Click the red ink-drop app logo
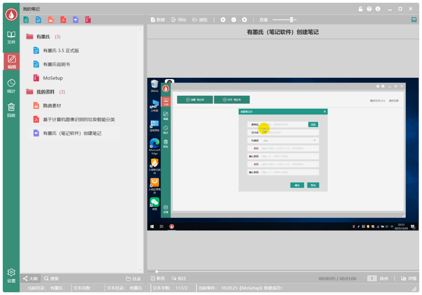 coord(11,14)
